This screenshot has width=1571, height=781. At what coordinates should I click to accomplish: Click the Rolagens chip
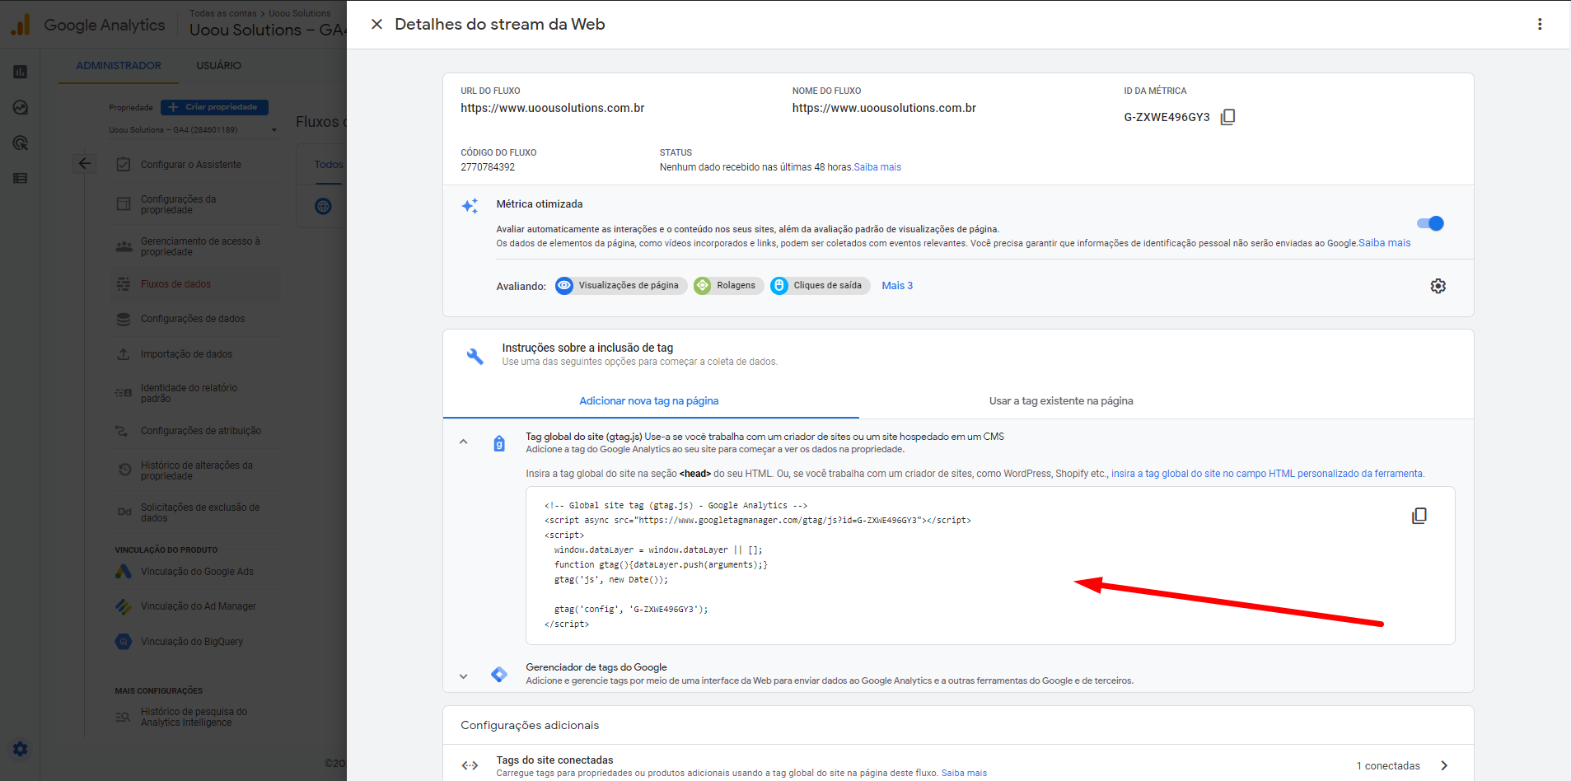(x=728, y=286)
